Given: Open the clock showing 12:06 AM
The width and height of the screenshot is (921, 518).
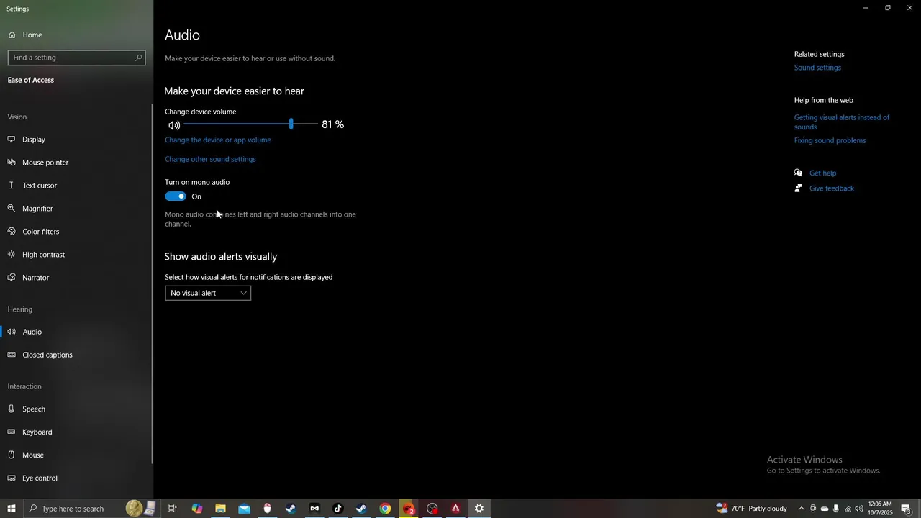Looking at the screenshot, I should point(880,509).
